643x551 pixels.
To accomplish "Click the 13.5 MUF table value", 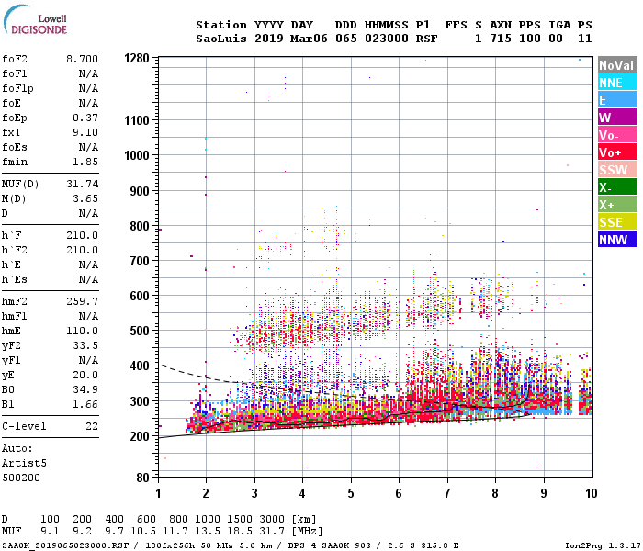I will [208, 532].
